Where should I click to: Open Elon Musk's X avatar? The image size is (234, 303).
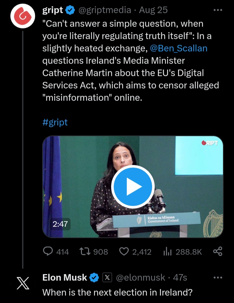point(22,284)
